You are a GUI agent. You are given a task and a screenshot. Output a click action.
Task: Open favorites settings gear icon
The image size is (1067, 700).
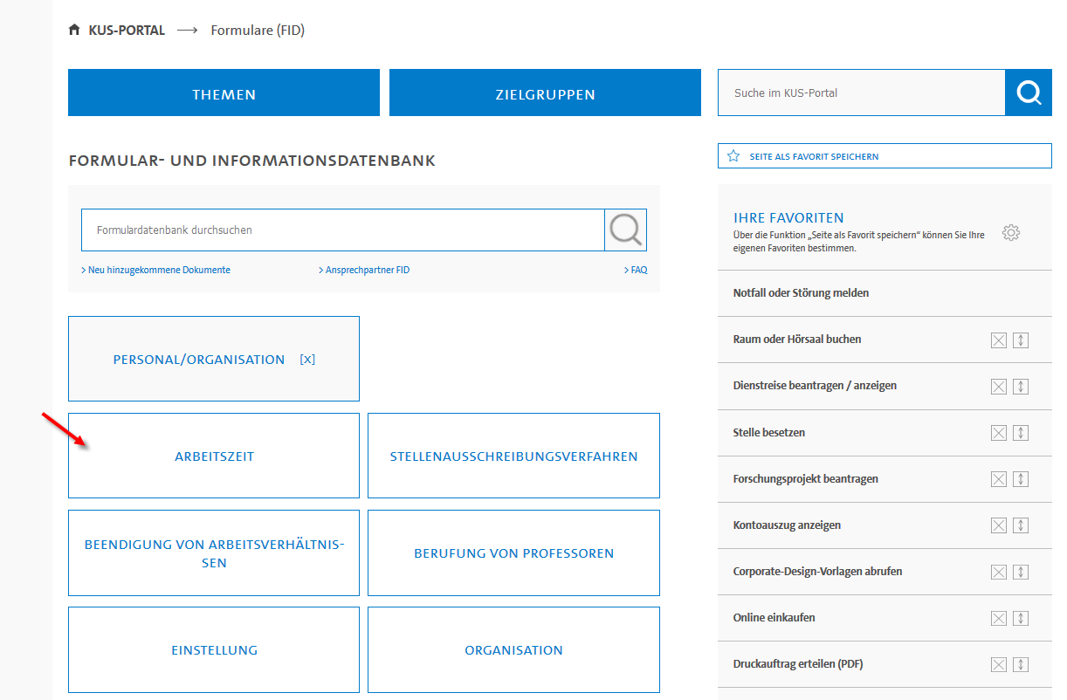coord(1011,232)
